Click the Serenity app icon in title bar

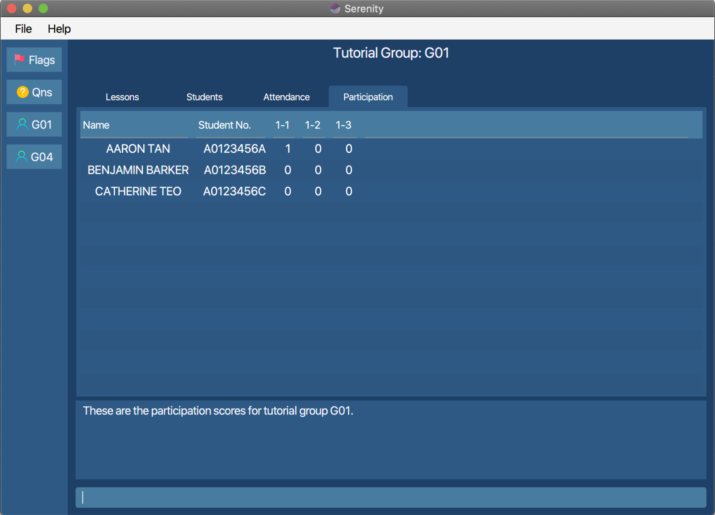click(335, 8)
